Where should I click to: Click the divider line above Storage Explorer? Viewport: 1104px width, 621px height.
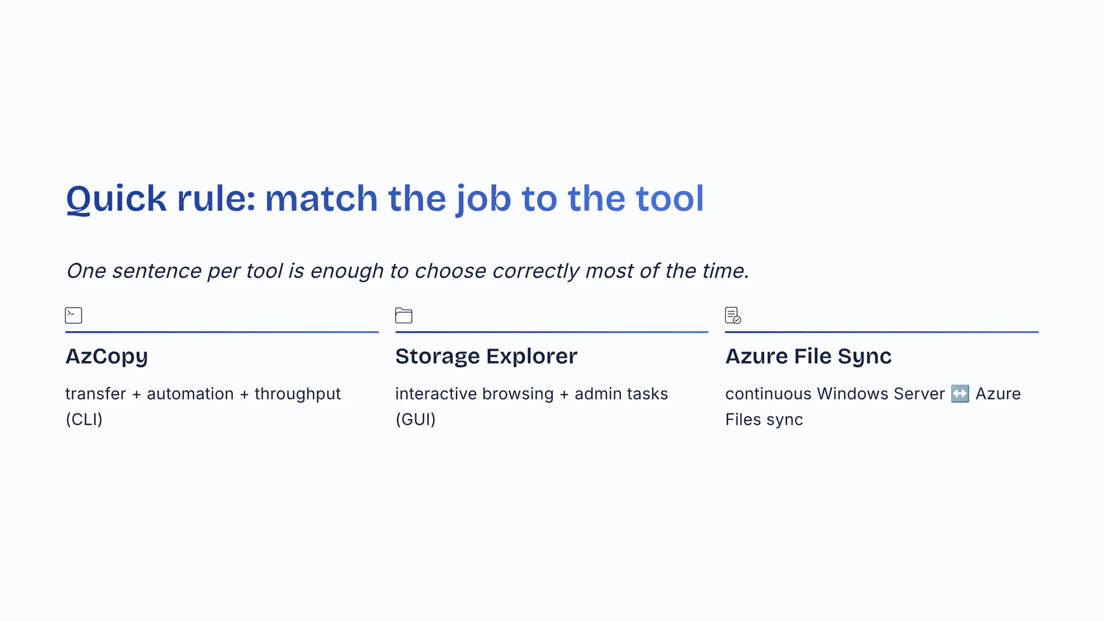click(x=551, y=332)
